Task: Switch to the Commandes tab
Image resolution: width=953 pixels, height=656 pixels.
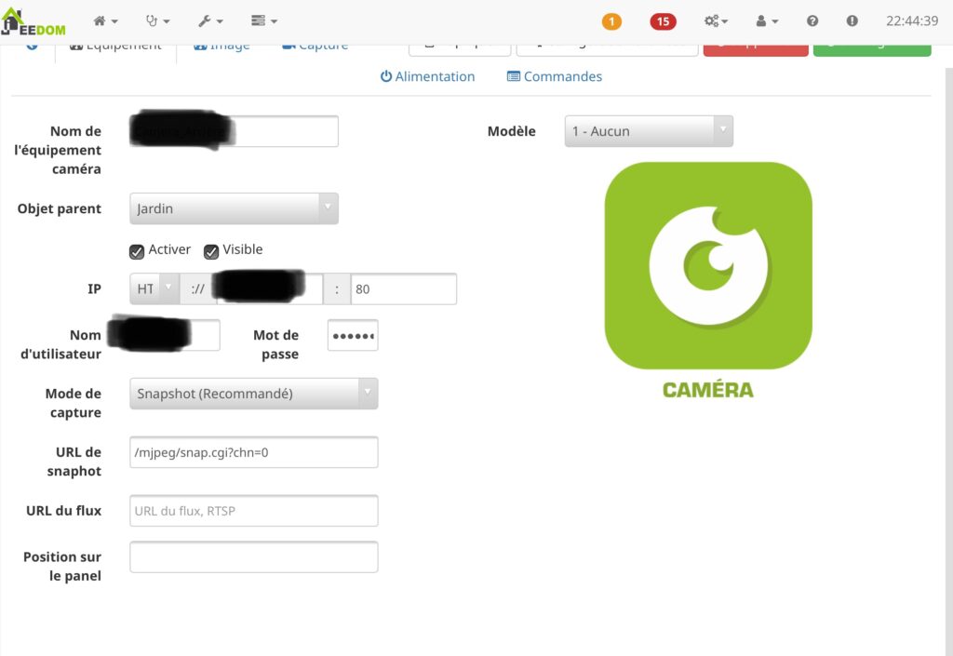Action: pyautogui.click(x=555, y=76)
